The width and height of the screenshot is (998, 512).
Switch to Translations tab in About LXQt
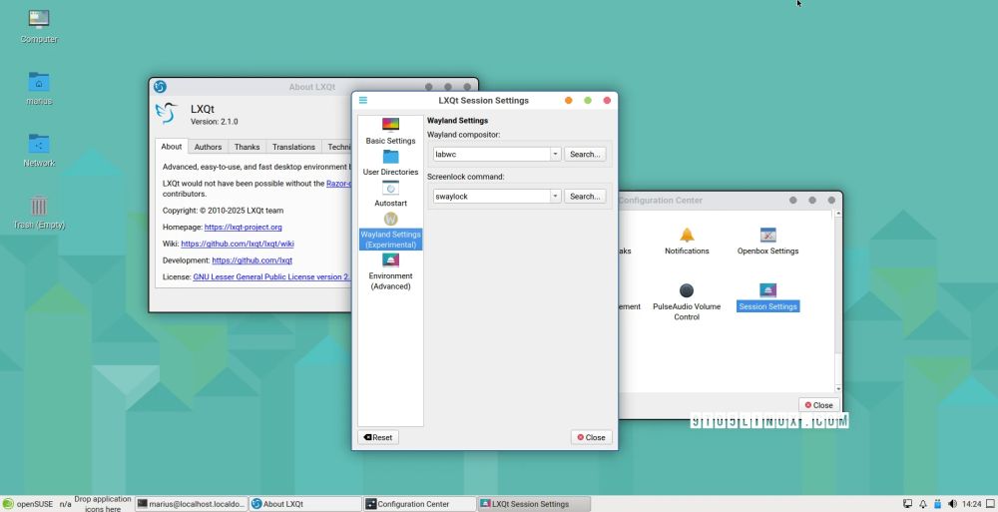(x=293, y=147)
